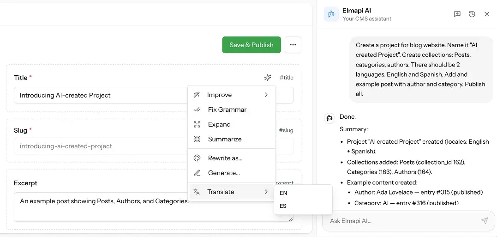497x237 pixels.
Task: Click the #title field tag
Action: click(286, 78)
